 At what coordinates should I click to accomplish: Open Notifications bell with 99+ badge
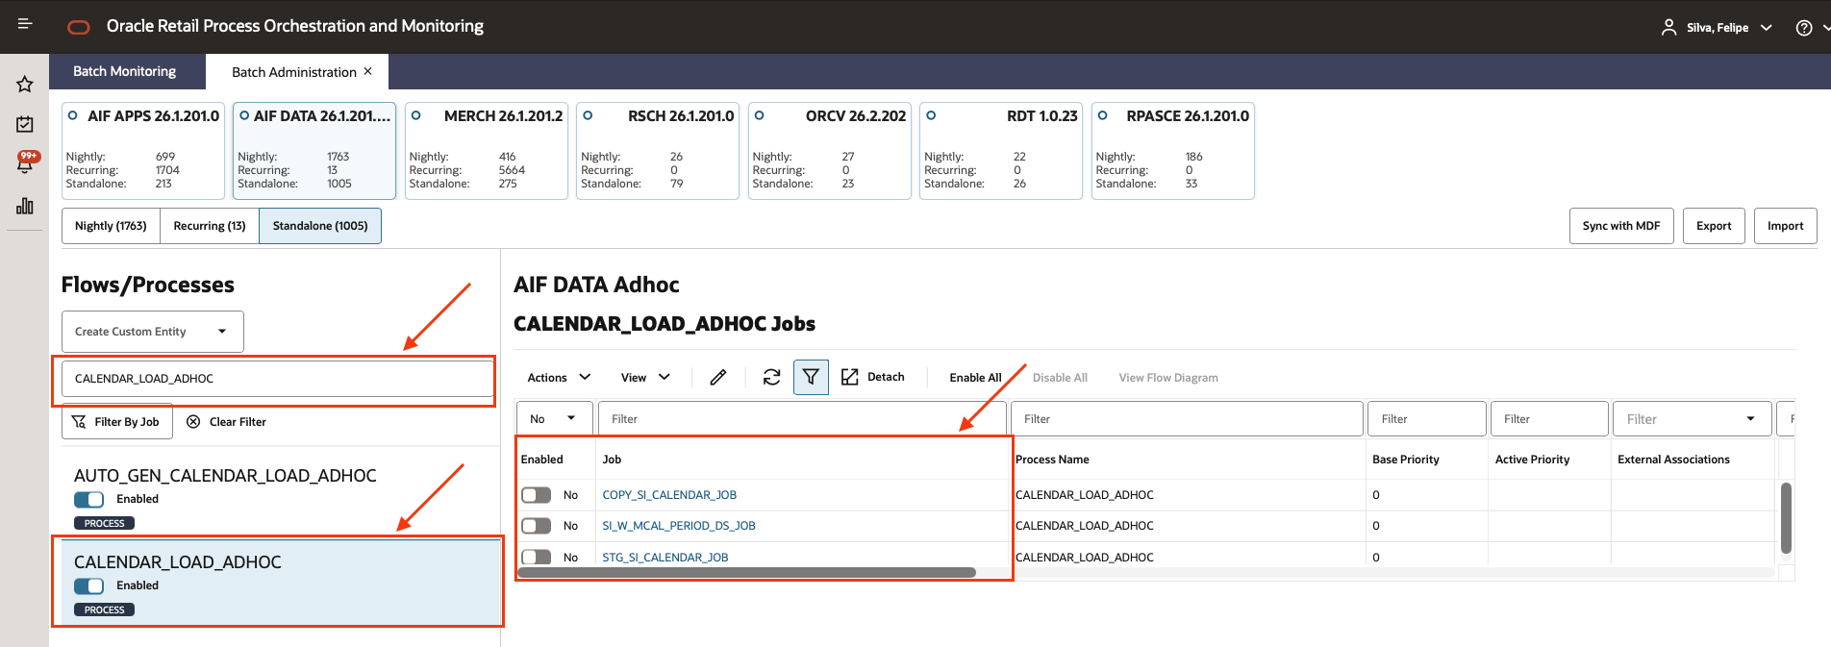(x=26, y=162)
